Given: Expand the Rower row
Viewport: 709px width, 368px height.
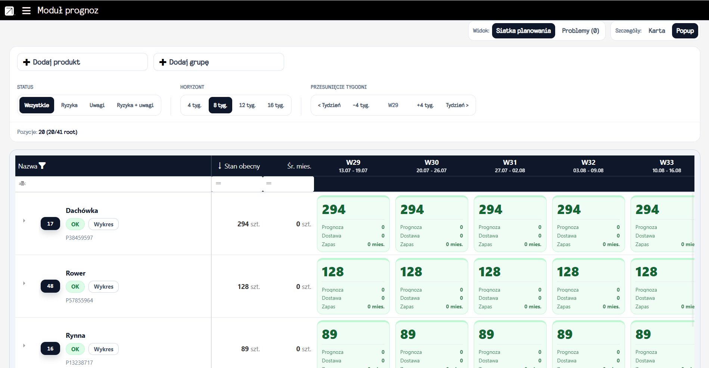Looking at the screenshot, I should [x=24, y=283].
